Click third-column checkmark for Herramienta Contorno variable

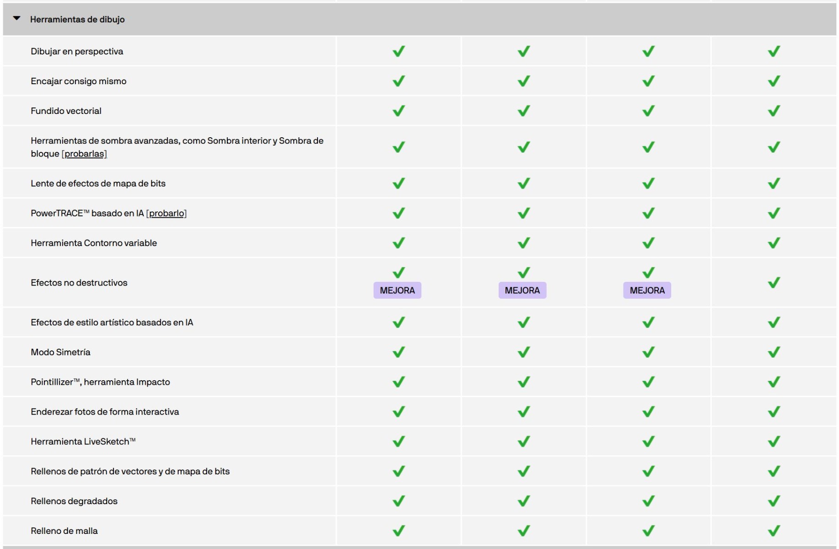click(x=648, y=243)
